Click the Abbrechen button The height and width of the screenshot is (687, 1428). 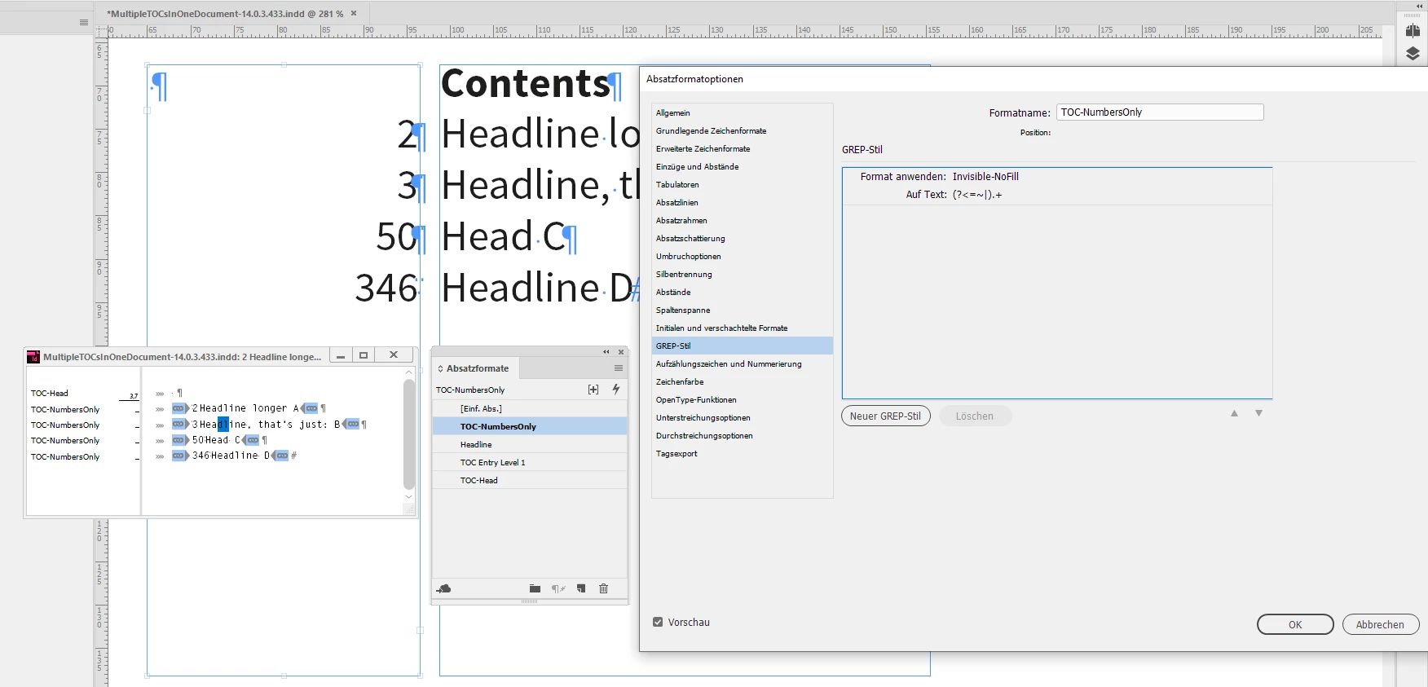pos(1380,624)
